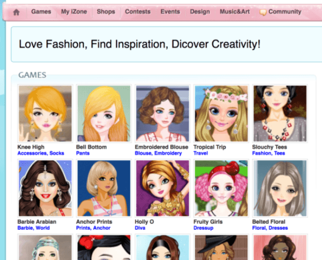322x260 pixels.
Task: Click the GAMES section heading
Action: pyautogui.click(x=32, y=75)
